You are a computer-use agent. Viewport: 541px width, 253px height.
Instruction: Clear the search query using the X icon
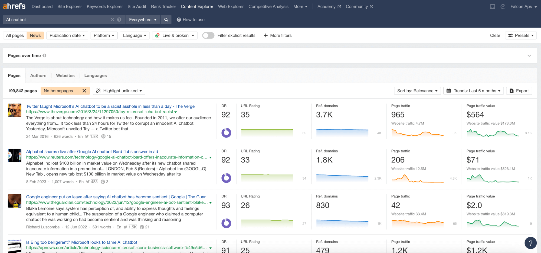pyautogui.click(x=113, y=19)
